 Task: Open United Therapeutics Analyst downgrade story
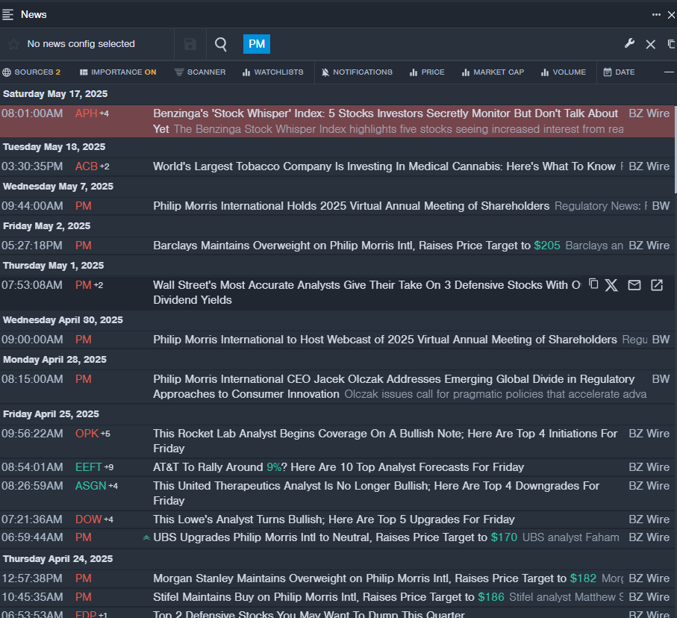tap(376, 493)
